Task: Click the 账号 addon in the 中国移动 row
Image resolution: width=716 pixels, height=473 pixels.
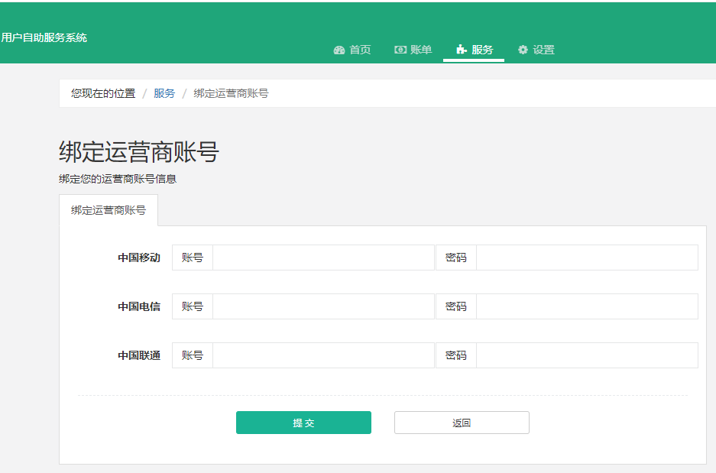Action: point(193,258)
